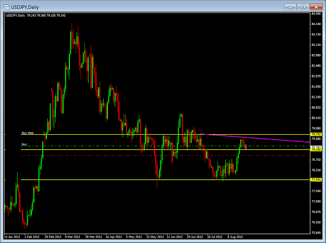Viewport: 326px width, 243px height.
Task: Click the 80.820 price scale label
Action: [x=316, y=107]
